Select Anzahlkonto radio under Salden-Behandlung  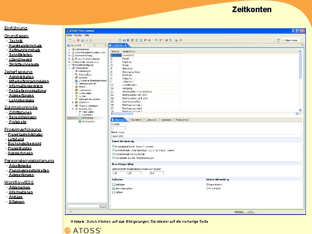[207, 188]
